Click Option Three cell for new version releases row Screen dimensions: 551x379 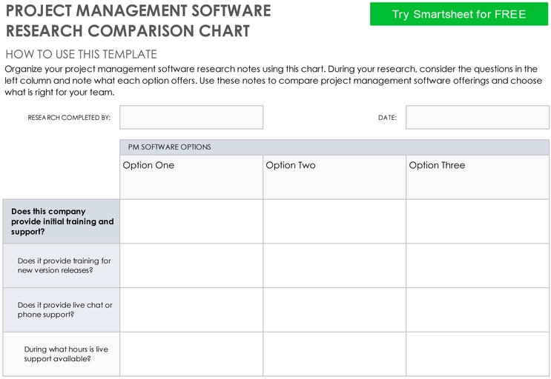(478, 266)
